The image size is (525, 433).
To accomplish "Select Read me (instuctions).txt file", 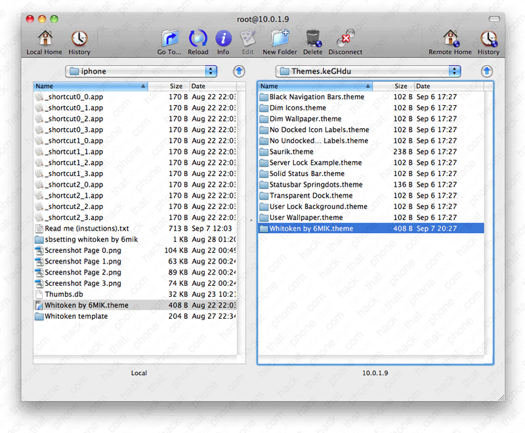I will pos(87,229).
